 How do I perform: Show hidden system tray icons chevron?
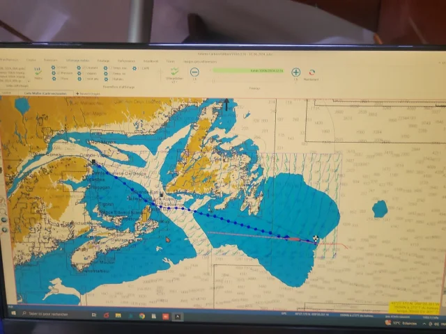click(x=424, y=324)
